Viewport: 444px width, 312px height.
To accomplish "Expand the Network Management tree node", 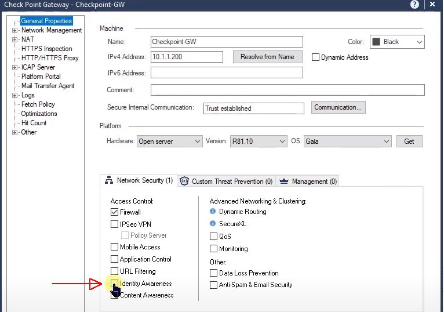I will pyautogui.click(x=14, y=30).
